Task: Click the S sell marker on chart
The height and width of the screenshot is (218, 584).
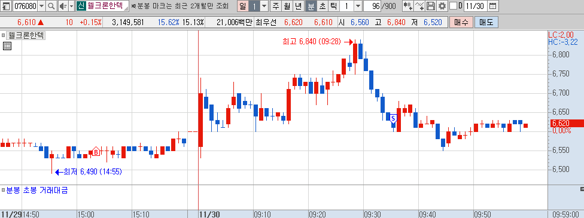Action: pos(393,119)
